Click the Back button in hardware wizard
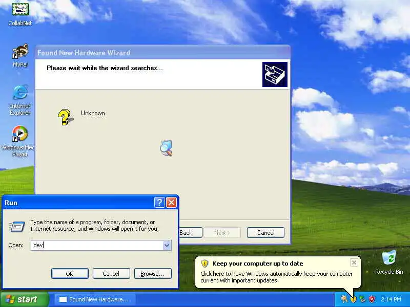Viewport: 410px width, 307px height. click(191, 233)
